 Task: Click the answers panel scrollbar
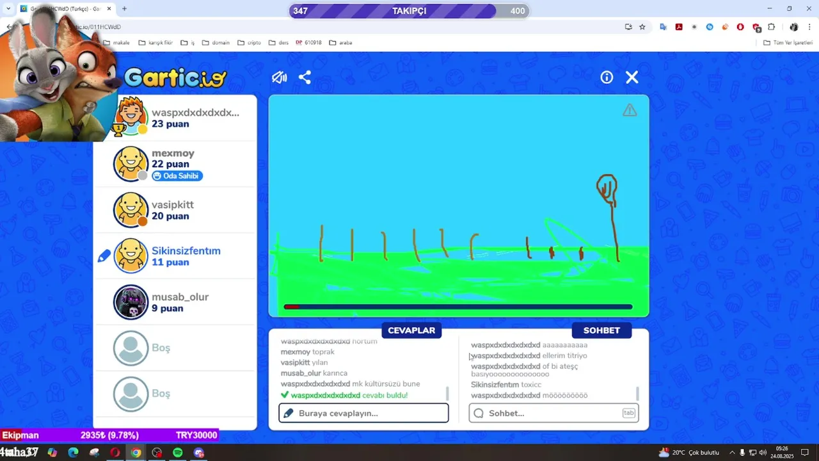click(447, 393)
